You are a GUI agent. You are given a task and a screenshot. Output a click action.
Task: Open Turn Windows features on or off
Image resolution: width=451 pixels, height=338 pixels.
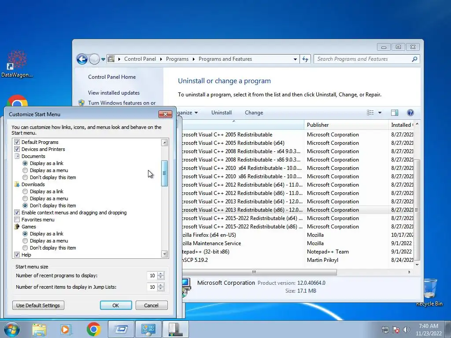pos(122,103)
